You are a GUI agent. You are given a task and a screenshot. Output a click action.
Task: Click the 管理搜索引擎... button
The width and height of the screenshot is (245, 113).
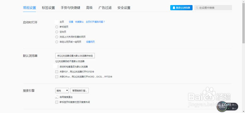(80, 90)
